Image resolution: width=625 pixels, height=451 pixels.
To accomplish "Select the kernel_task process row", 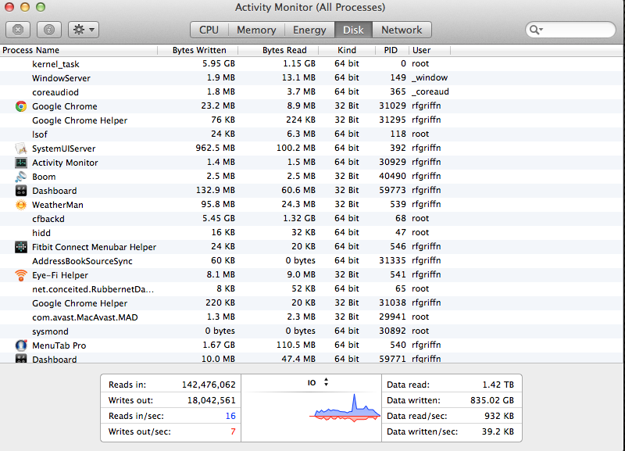I will click(x=311, y=64).
